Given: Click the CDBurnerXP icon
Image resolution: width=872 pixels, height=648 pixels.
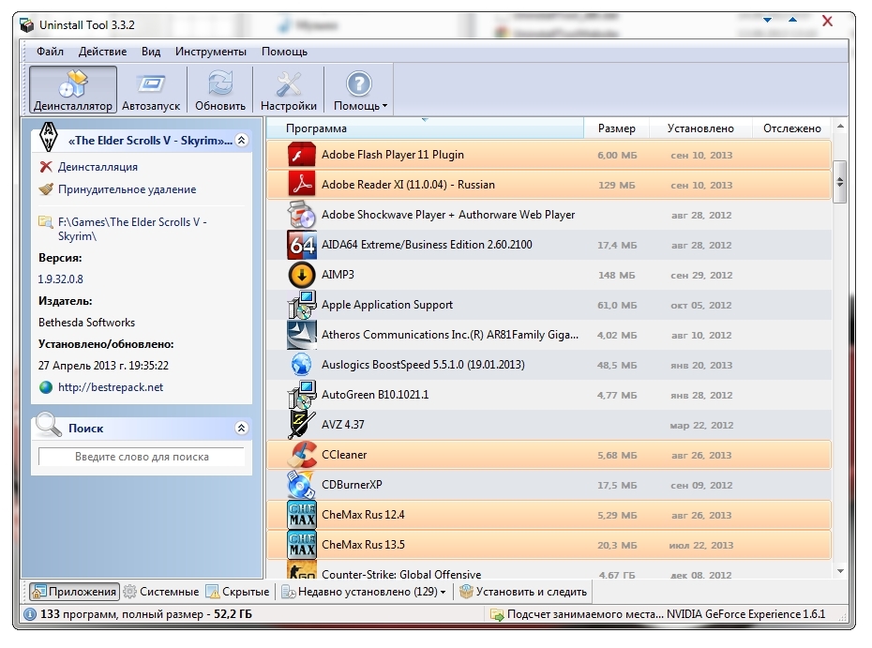Looking at the screenshot, I should click(x=302, y=485).
